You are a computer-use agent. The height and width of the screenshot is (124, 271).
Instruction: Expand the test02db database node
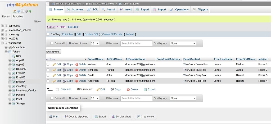tap(2, 39)
